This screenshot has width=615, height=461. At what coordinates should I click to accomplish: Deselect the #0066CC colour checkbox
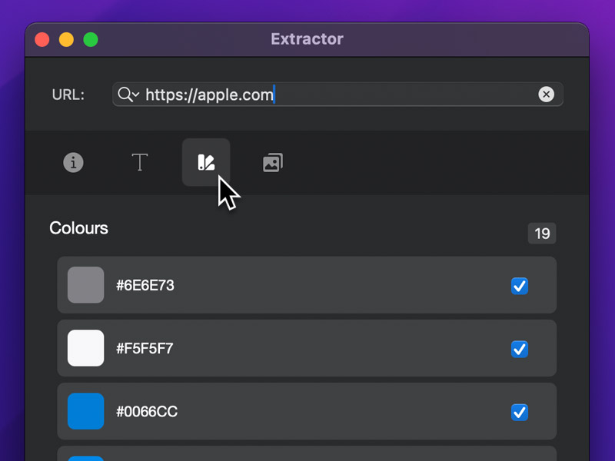tap(520, 412)
